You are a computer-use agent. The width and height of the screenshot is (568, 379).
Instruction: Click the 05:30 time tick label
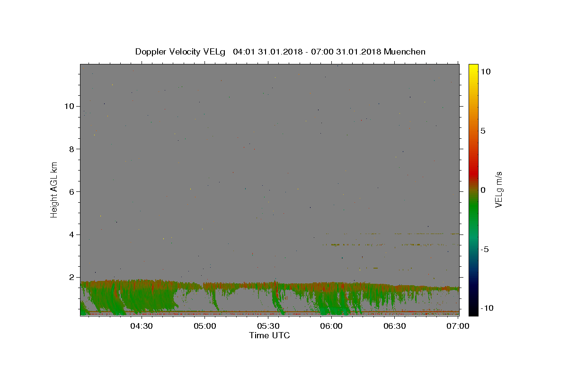[268, 326]
